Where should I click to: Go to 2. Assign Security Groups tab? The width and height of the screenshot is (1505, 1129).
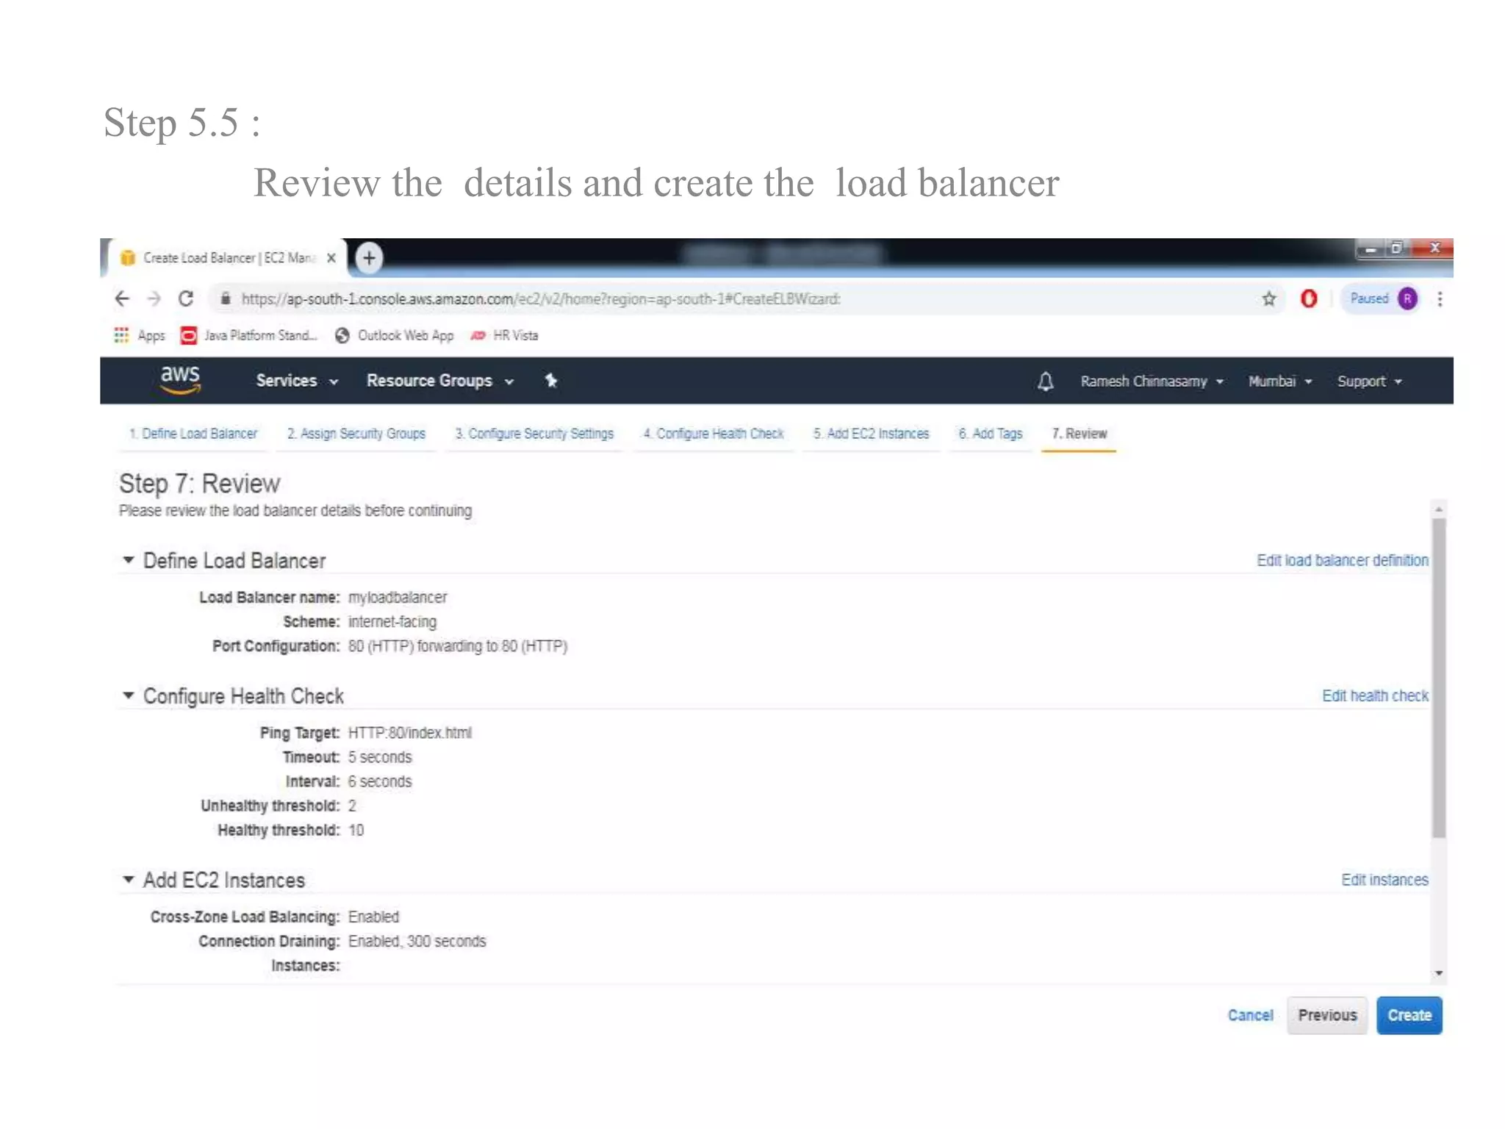(356, 434)
